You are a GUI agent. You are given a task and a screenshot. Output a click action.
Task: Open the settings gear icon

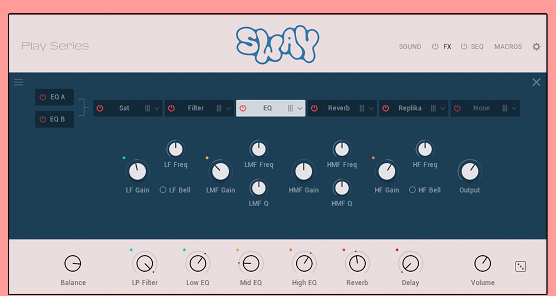point(536,47)
